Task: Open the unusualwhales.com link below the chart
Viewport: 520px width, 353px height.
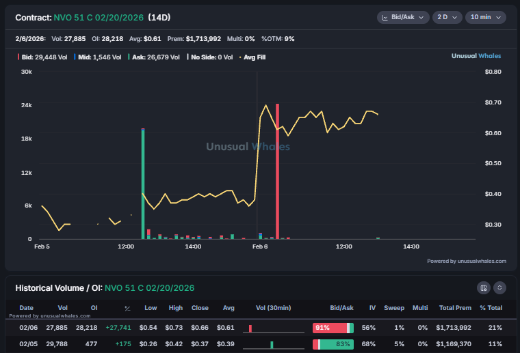Action: [467, 261]
